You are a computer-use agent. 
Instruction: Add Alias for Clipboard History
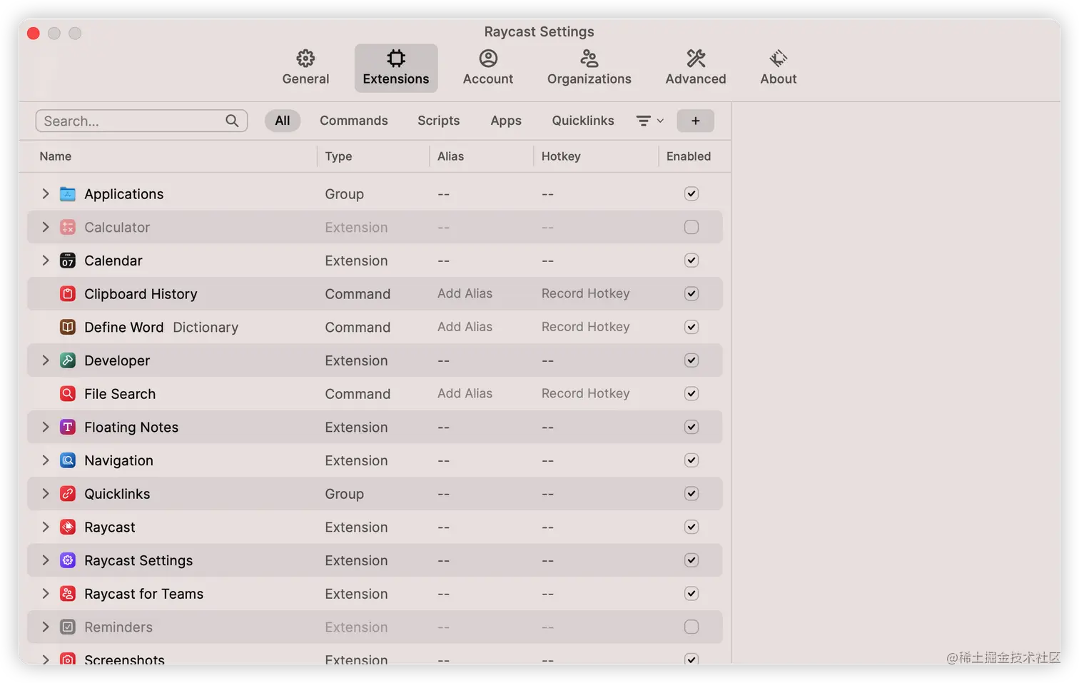[x=465, y=293]
